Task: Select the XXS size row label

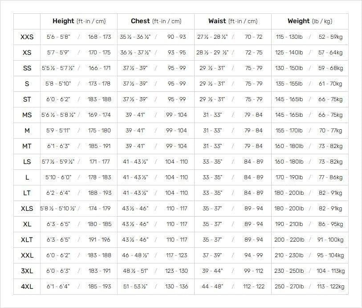Action: point(27,37)
